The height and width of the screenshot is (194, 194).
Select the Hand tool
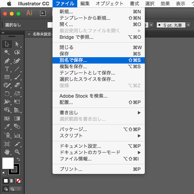pyautogui.click(x=7, y=152)
